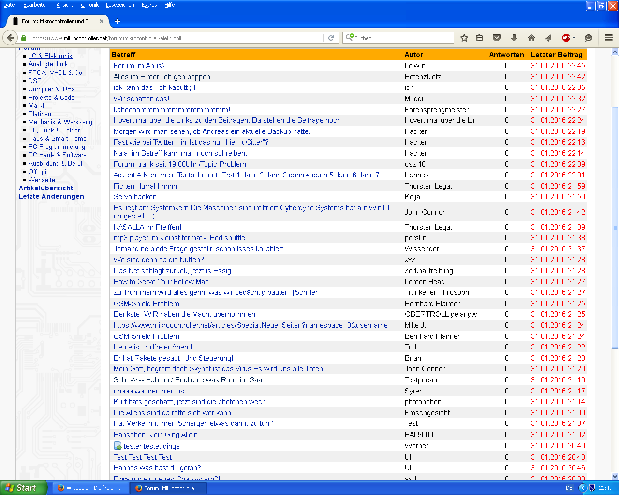The height and width of the screenshot is (495, 619).
Task: Open the Firefox hamburger menu
Action: tap(609, 38)
